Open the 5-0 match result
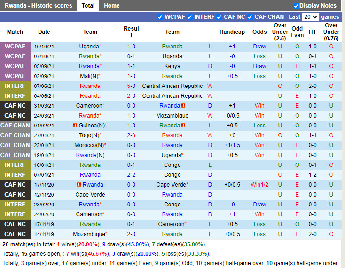This screenshot has width=345, height=268. pyautogui.click(x=132, y=86)
